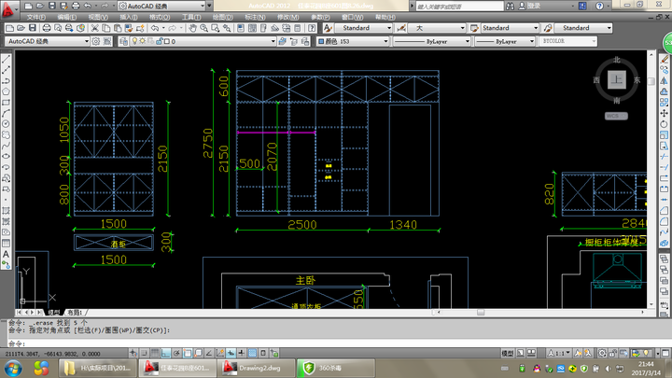Select the Circle tool in Draw toolbar

click(6, 124)
